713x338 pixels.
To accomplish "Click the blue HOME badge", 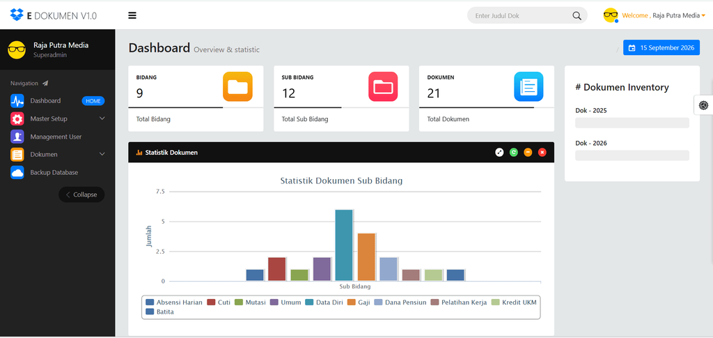I will 93,101.
